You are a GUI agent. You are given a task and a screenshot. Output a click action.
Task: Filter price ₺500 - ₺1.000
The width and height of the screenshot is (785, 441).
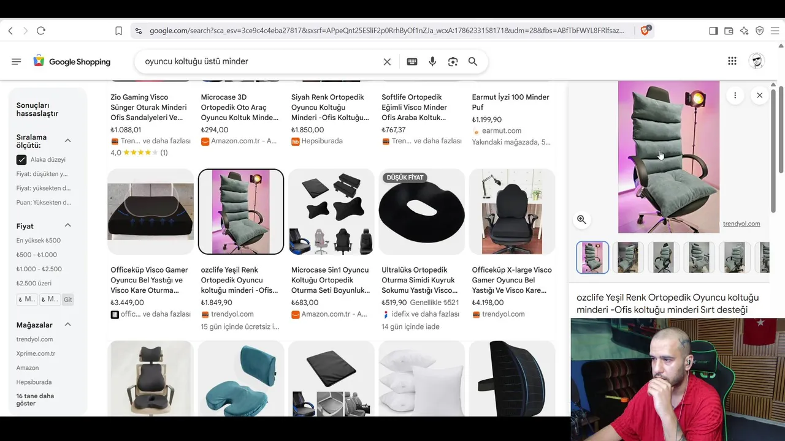pos(37,255)
